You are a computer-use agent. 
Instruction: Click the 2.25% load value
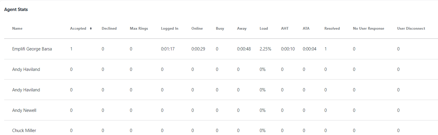(265, 49)
